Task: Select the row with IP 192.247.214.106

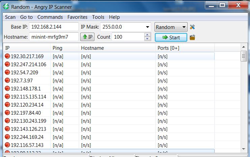Action: click(109, 64)
